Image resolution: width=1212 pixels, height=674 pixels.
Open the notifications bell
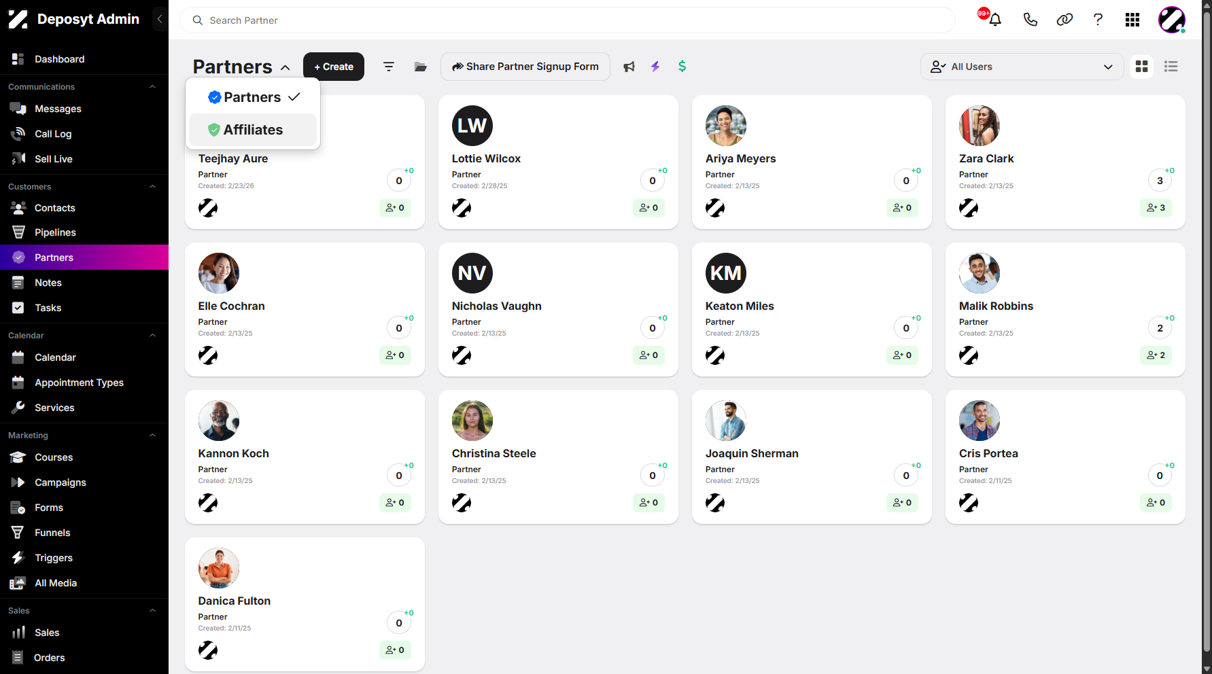pyautogui.click(x=995, y=20)
